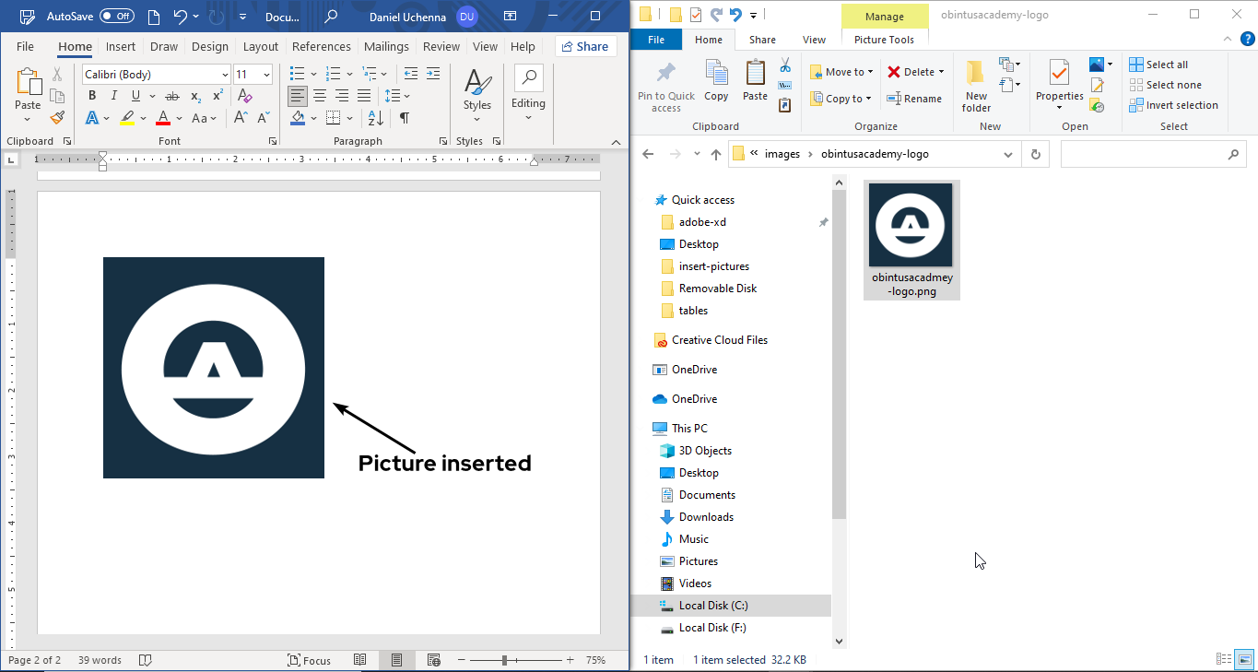The height and width of the screenshot is (672, 1258).
Task: Apply Bold formatting in Word ribbon
Action: (x=92, y=96)
